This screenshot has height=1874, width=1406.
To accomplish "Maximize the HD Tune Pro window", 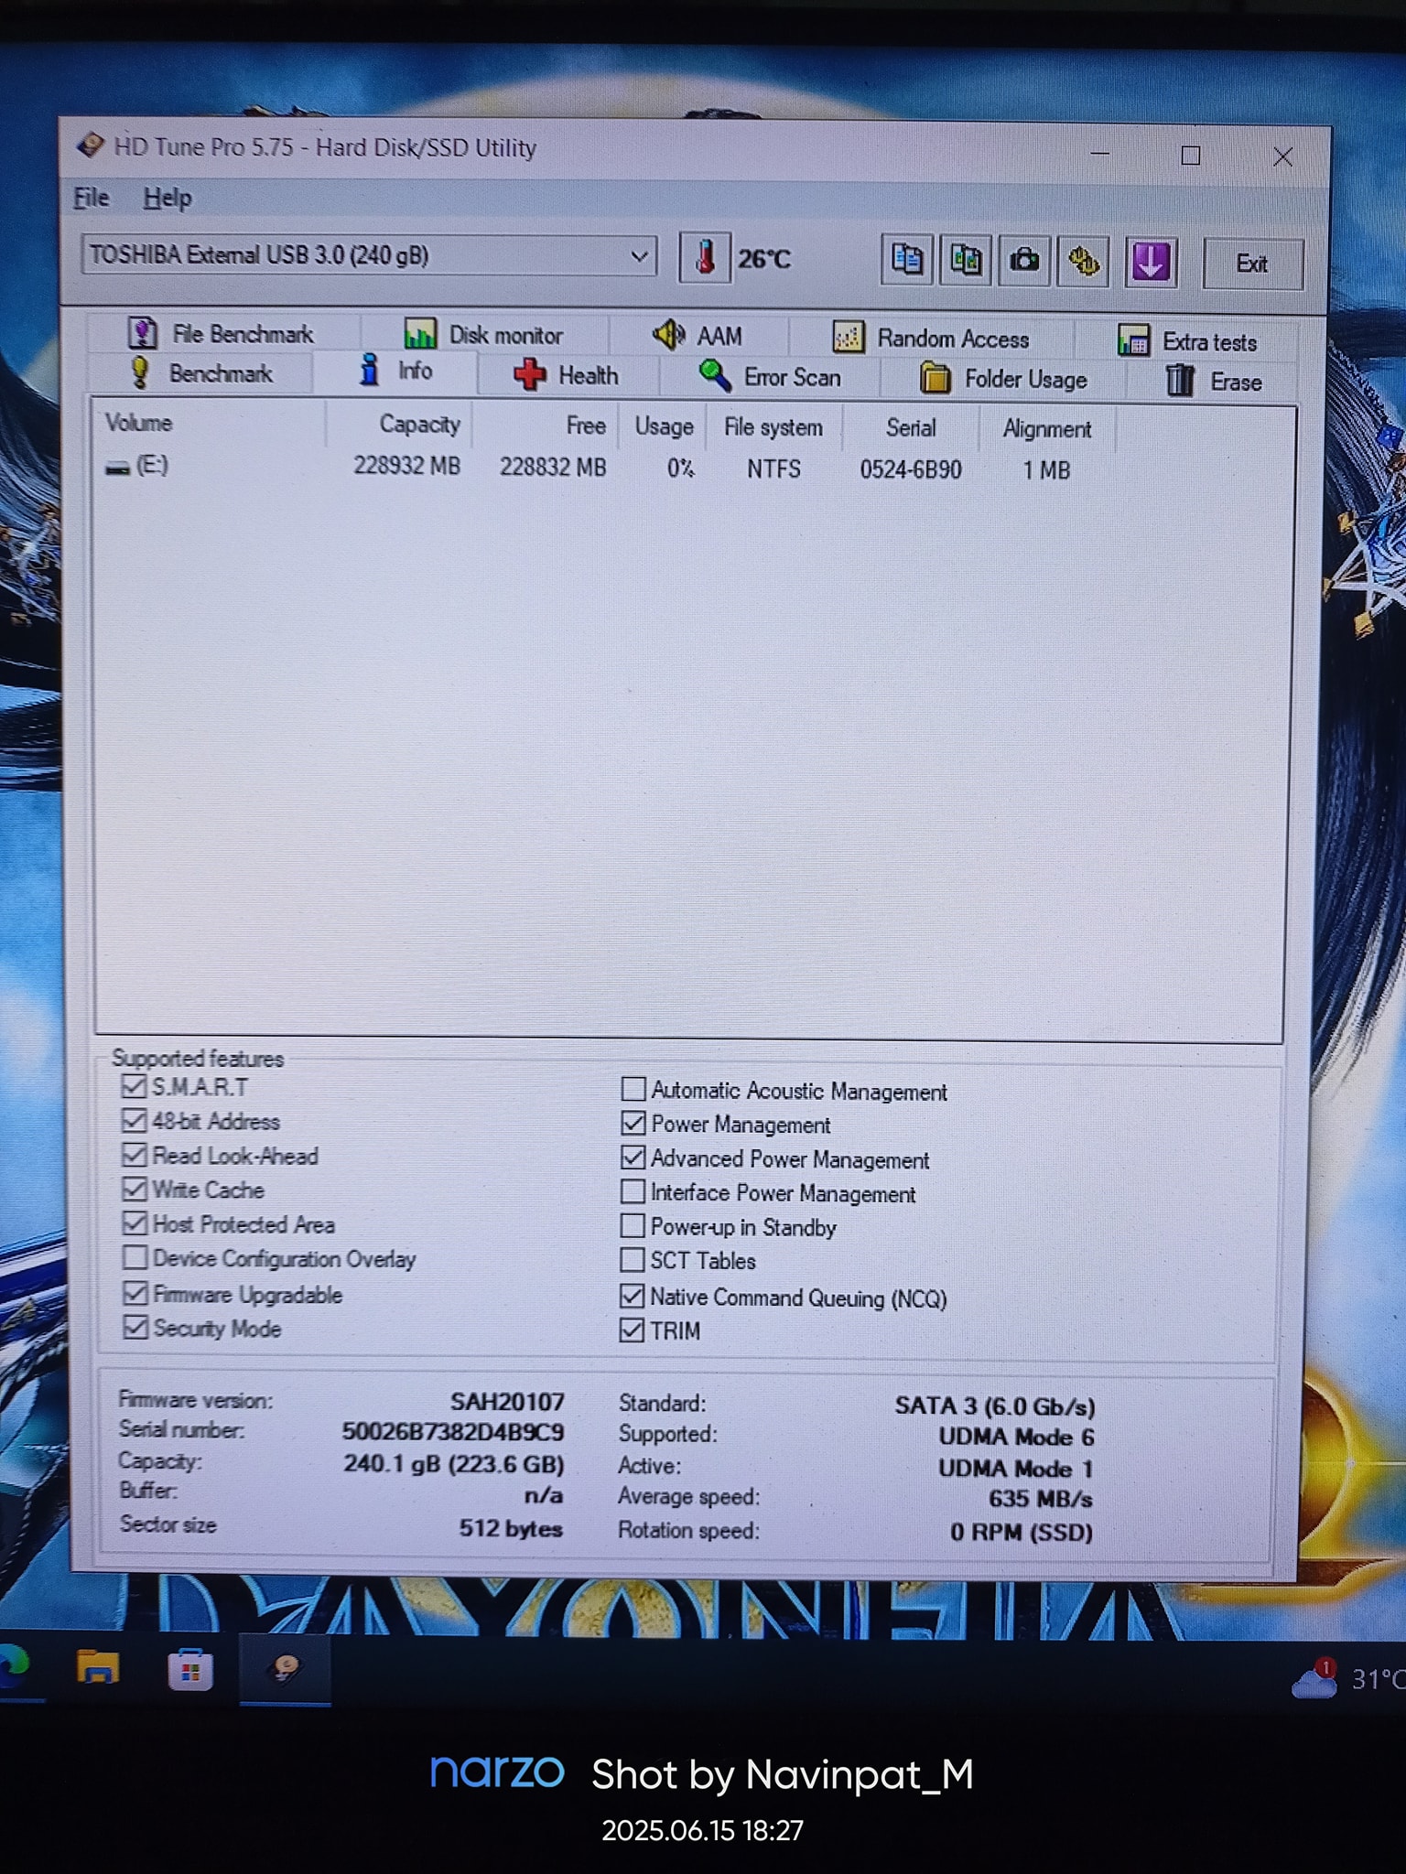I will click(1191, 156).
